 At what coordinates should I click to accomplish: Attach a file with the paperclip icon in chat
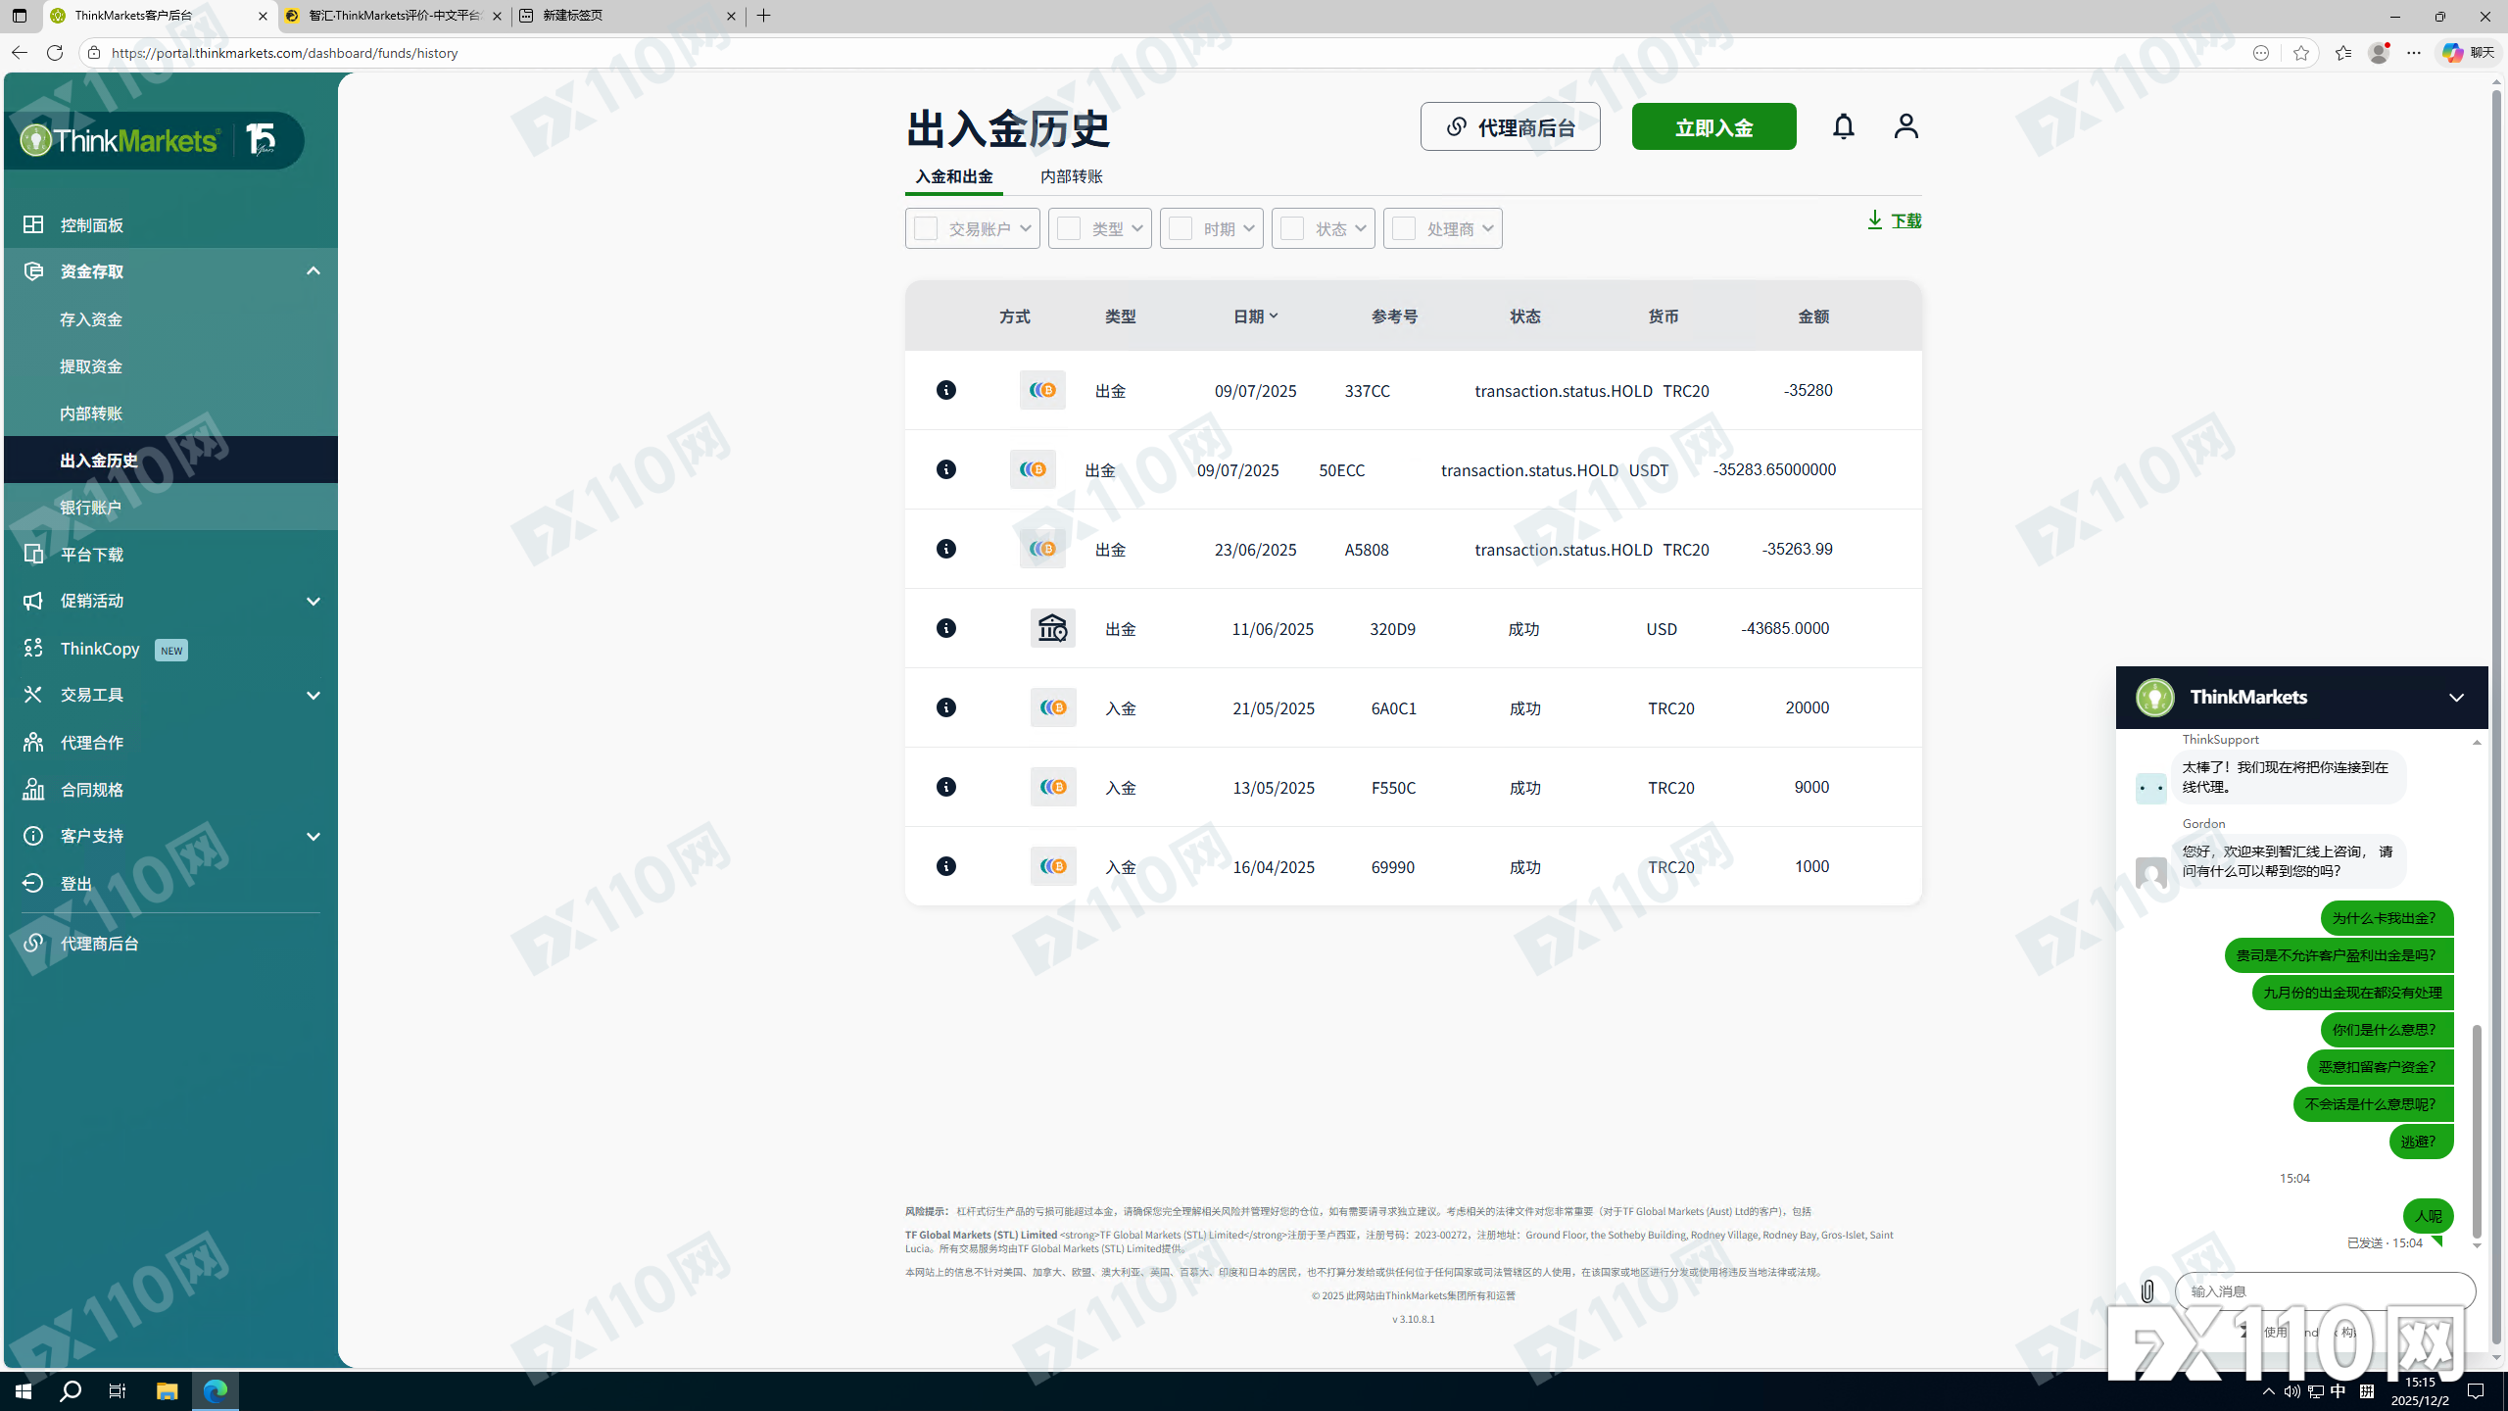click(x=2146, y=1290)
